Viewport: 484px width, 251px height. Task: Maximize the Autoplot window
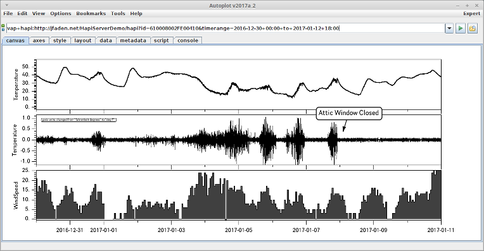tap(468, 6)
